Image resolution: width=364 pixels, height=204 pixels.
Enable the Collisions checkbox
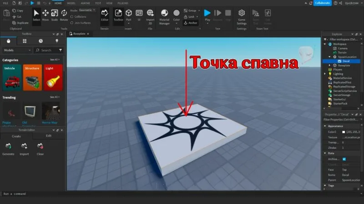[72, 17]
